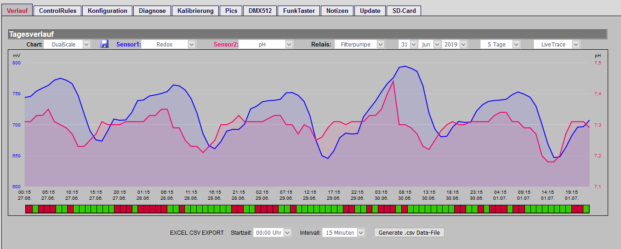Click the pH peak on the chart

click(x=393, y=81)
